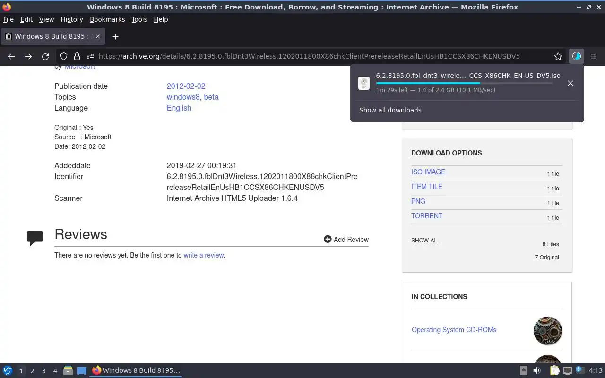Click the Operating System CD-ROMs gear thumbnail

point(548,330)
